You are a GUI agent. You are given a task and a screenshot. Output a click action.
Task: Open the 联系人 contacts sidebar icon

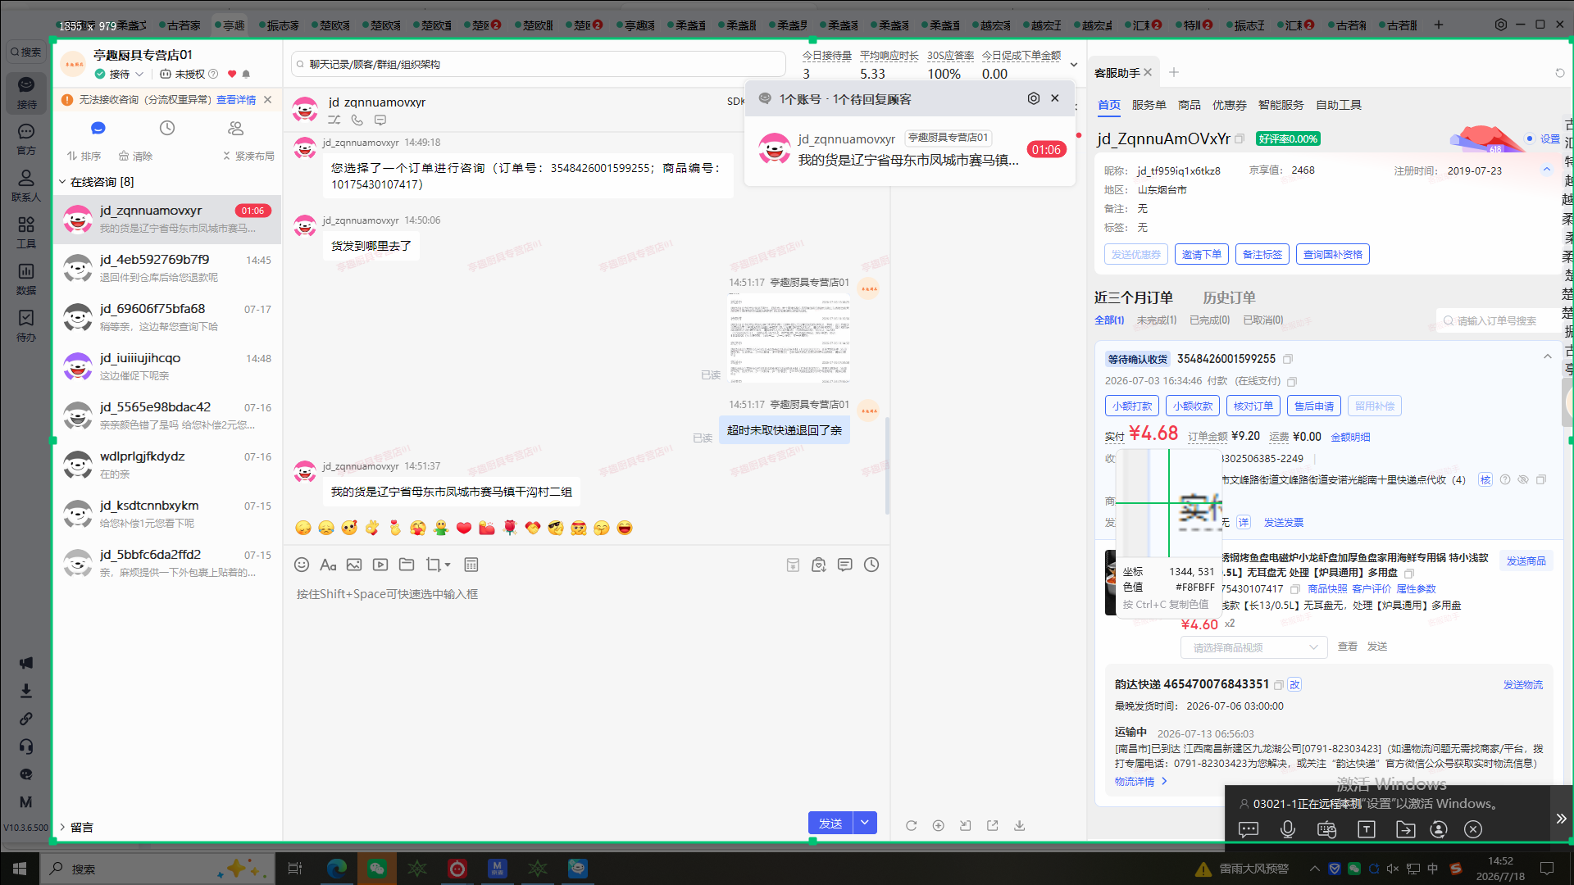click(26, 185)
